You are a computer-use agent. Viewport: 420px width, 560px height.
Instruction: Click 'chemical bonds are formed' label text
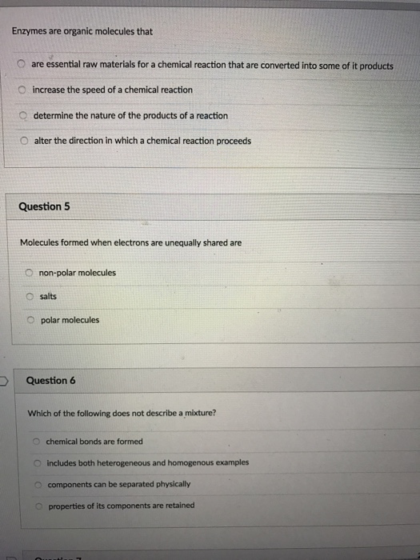tap(94, 442)
